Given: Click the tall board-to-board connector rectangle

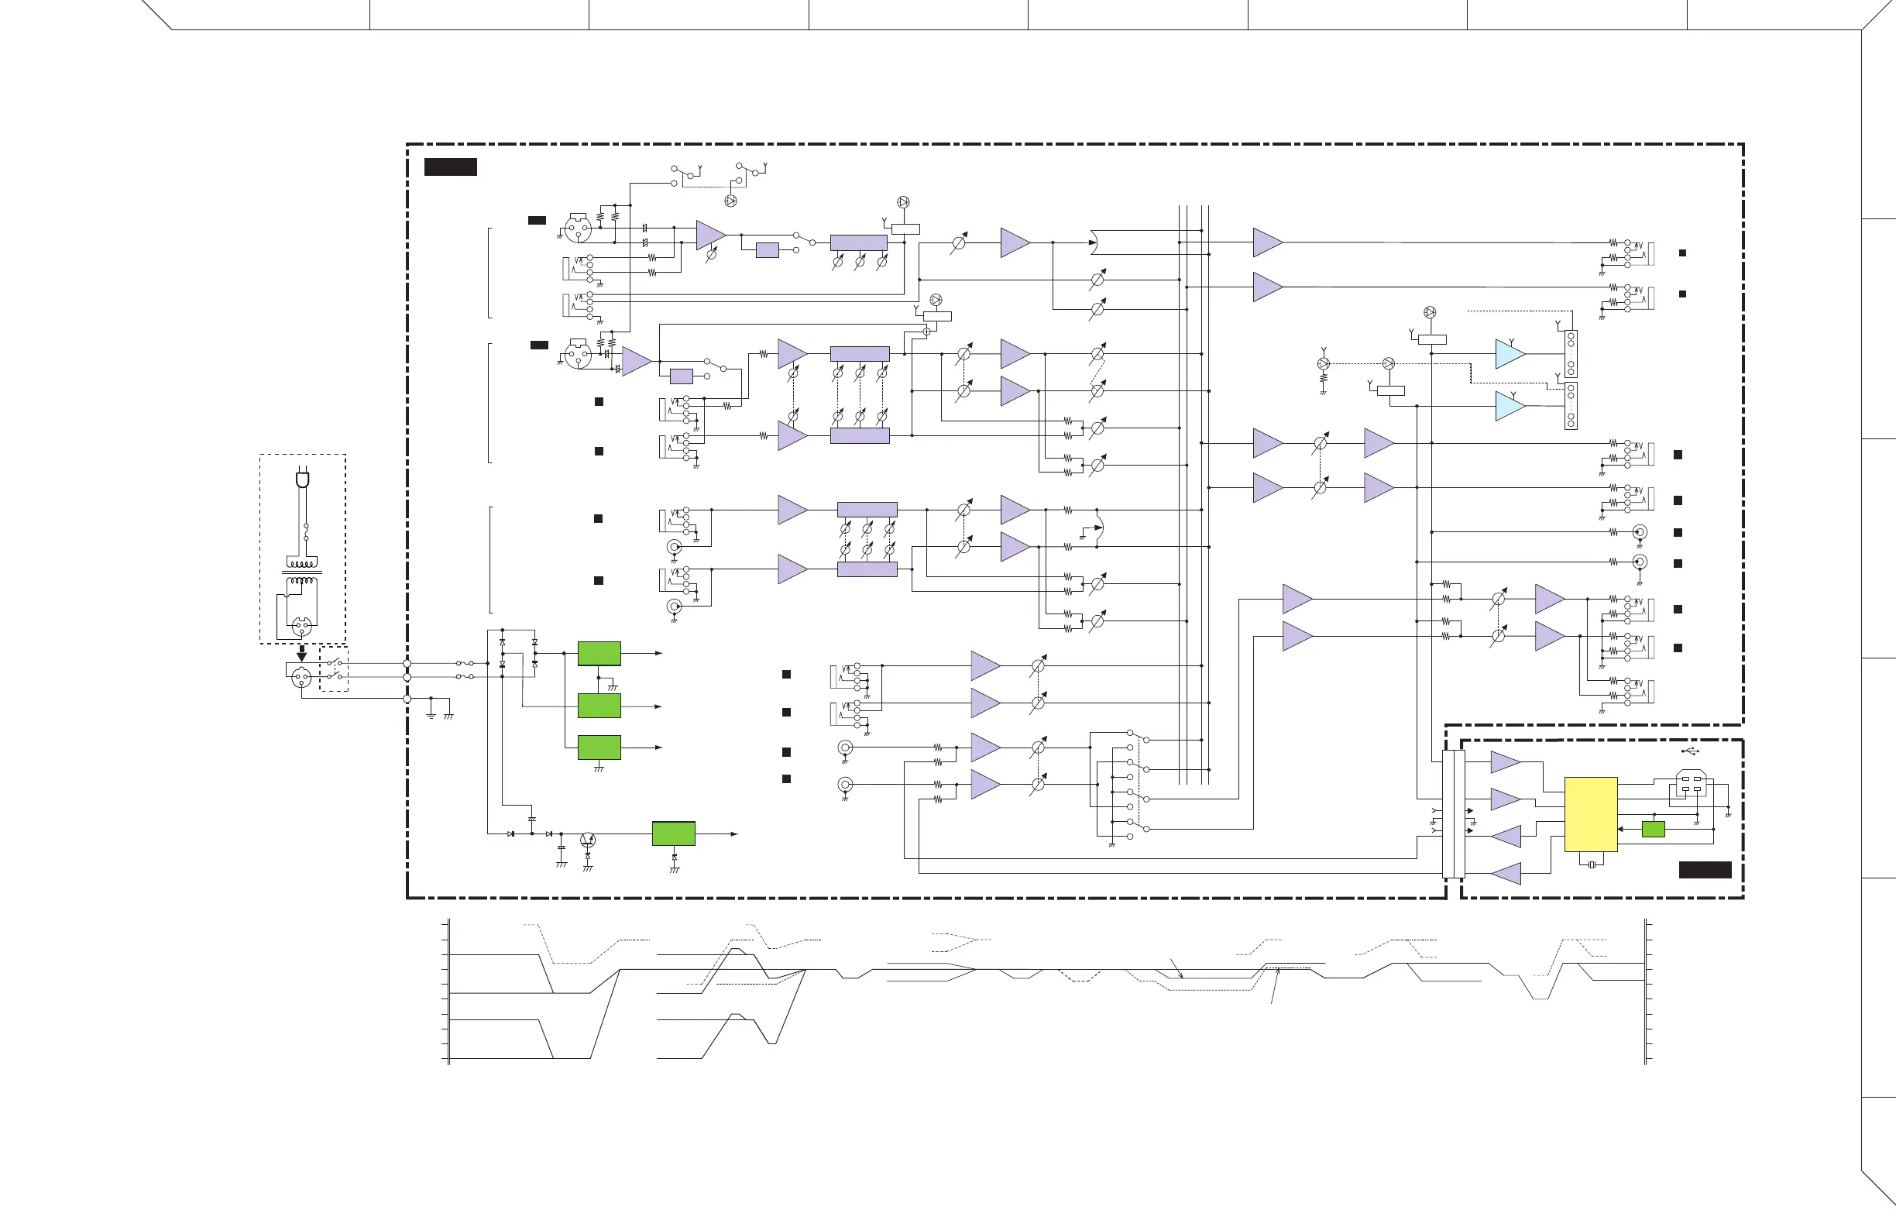Looking at the screenshot, I should [x=1453, y=814].
